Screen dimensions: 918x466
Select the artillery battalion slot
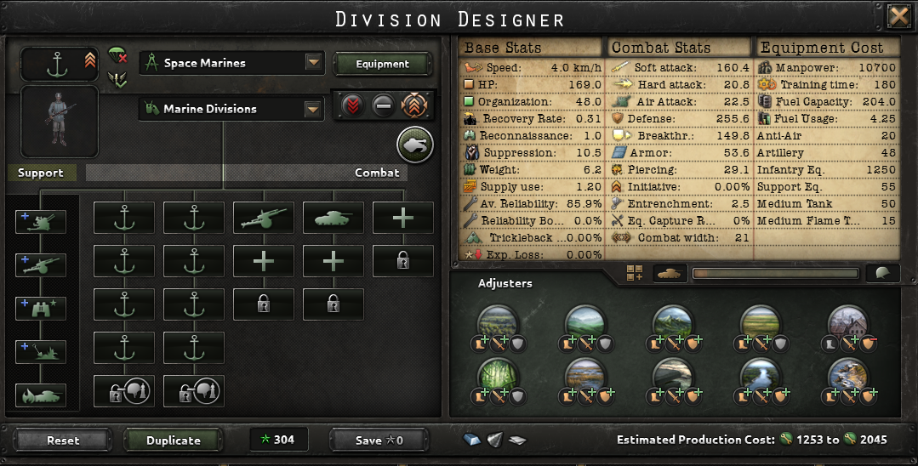coord(264,218)
